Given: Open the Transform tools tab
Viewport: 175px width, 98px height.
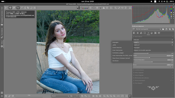Looking at the screenshot, I should tap(152, 33).
